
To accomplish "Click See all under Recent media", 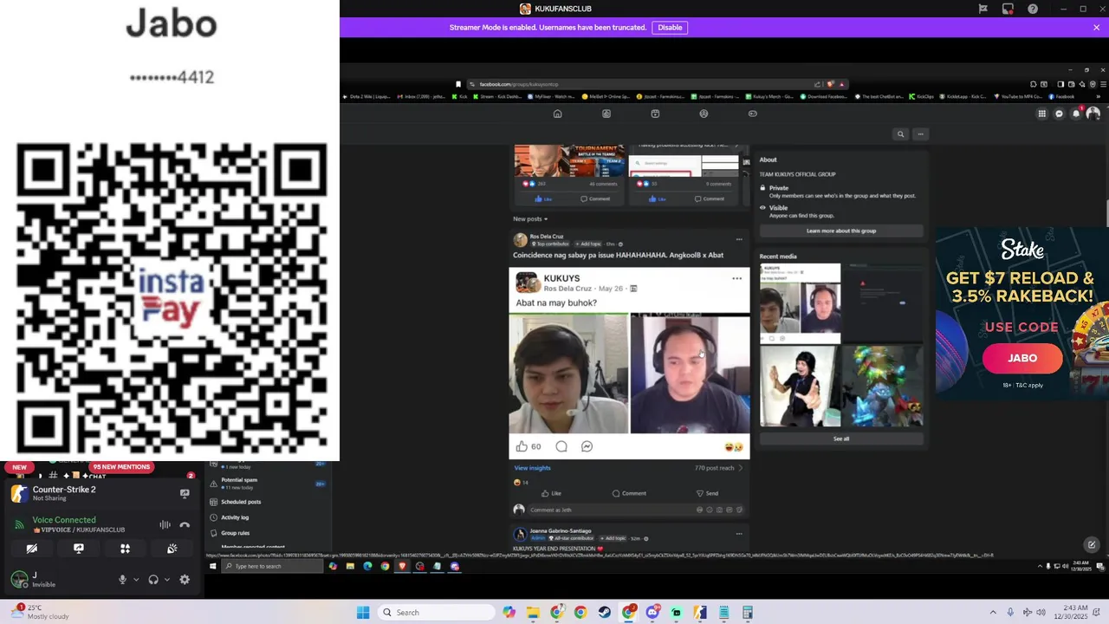I will click(x=841, y=439).
